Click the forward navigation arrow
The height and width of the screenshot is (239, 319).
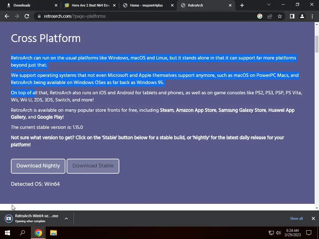17,16
